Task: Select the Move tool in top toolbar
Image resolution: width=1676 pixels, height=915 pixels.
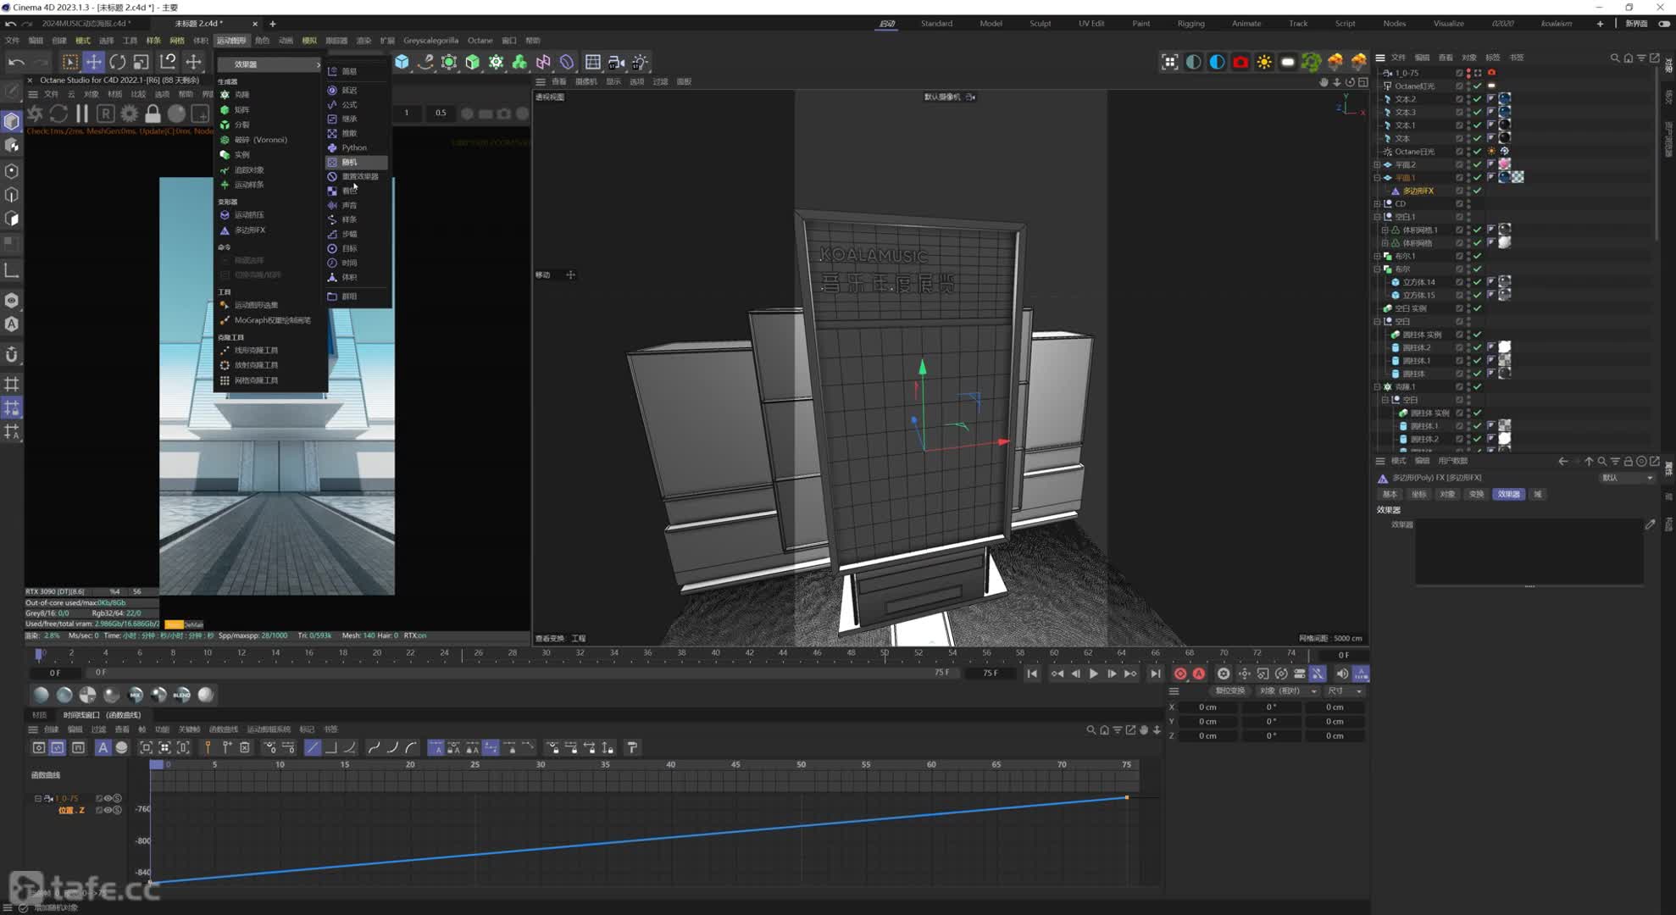Action: pyautogui.click(x=93, y=62)
